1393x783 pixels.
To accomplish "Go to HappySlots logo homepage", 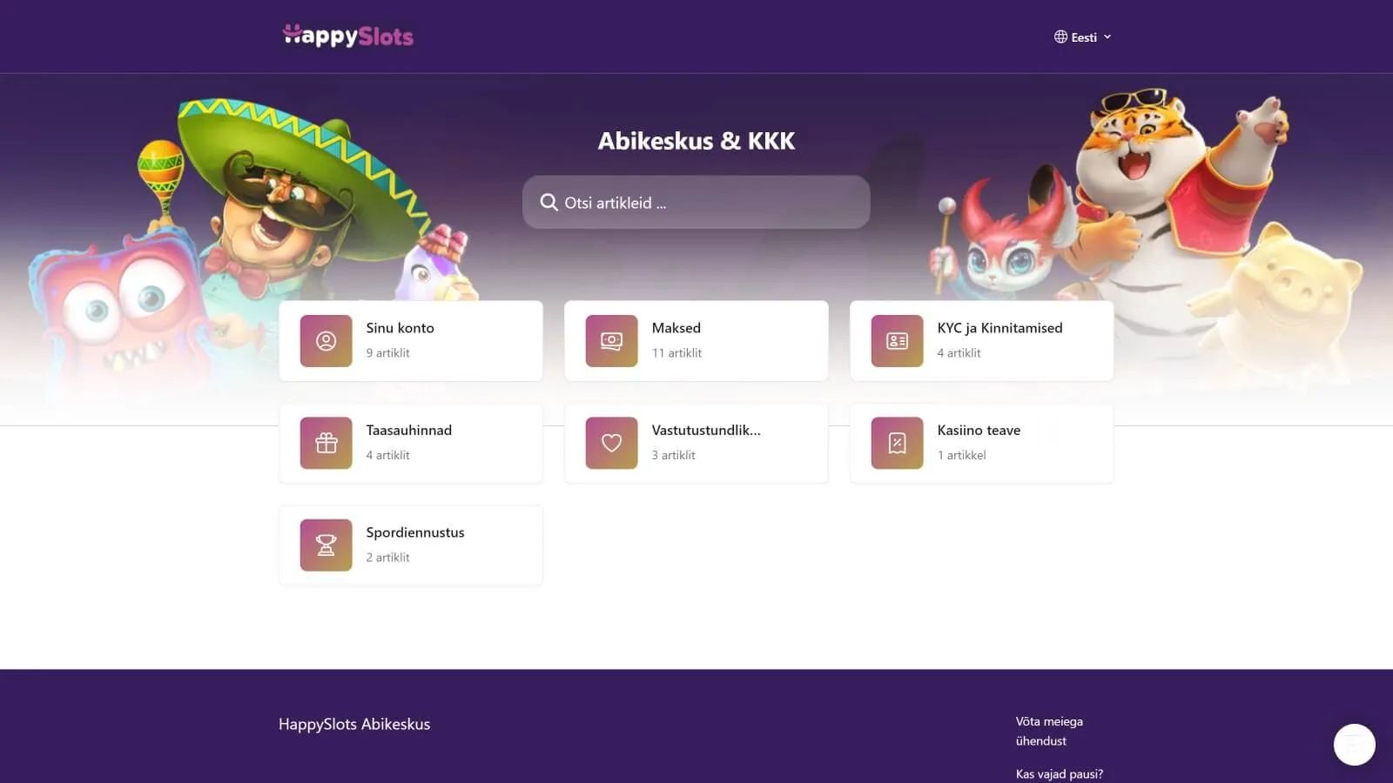I will click(348, 36).
